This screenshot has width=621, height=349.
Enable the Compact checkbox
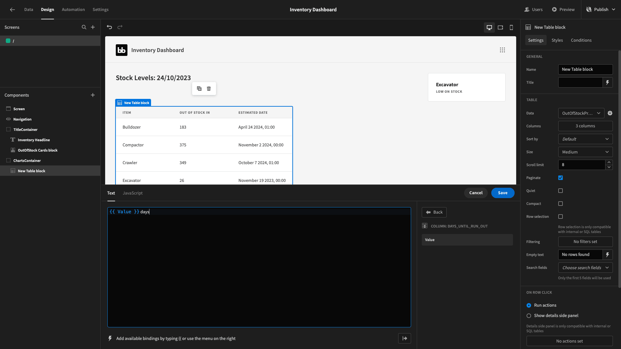(561, 204)
